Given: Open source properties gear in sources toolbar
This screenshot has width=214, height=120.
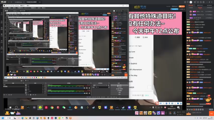Looking at the screenshot, I should pyautogui.click(x=30, y=95).
